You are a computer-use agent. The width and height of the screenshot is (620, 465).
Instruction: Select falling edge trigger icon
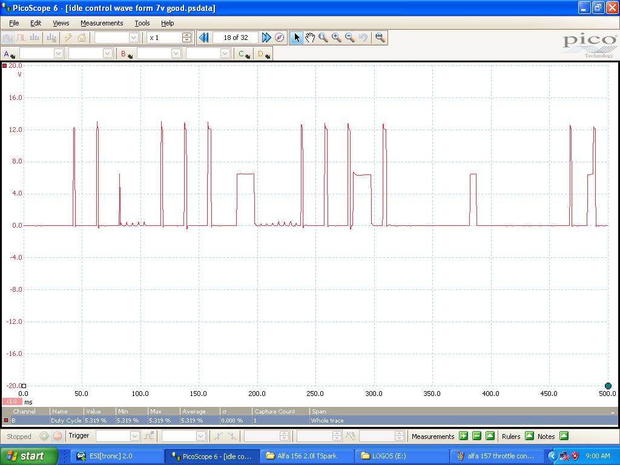click(232, 436)
